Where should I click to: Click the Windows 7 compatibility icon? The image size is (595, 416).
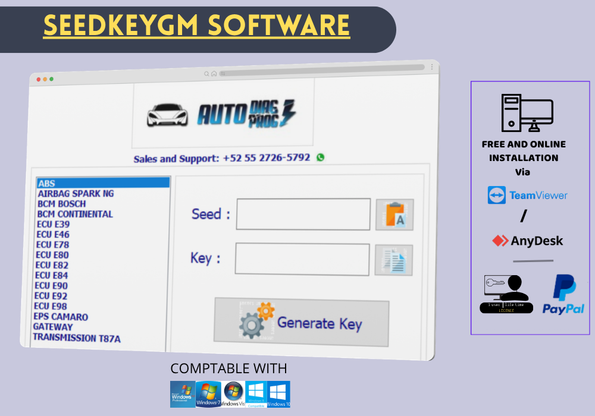[208, 394]
